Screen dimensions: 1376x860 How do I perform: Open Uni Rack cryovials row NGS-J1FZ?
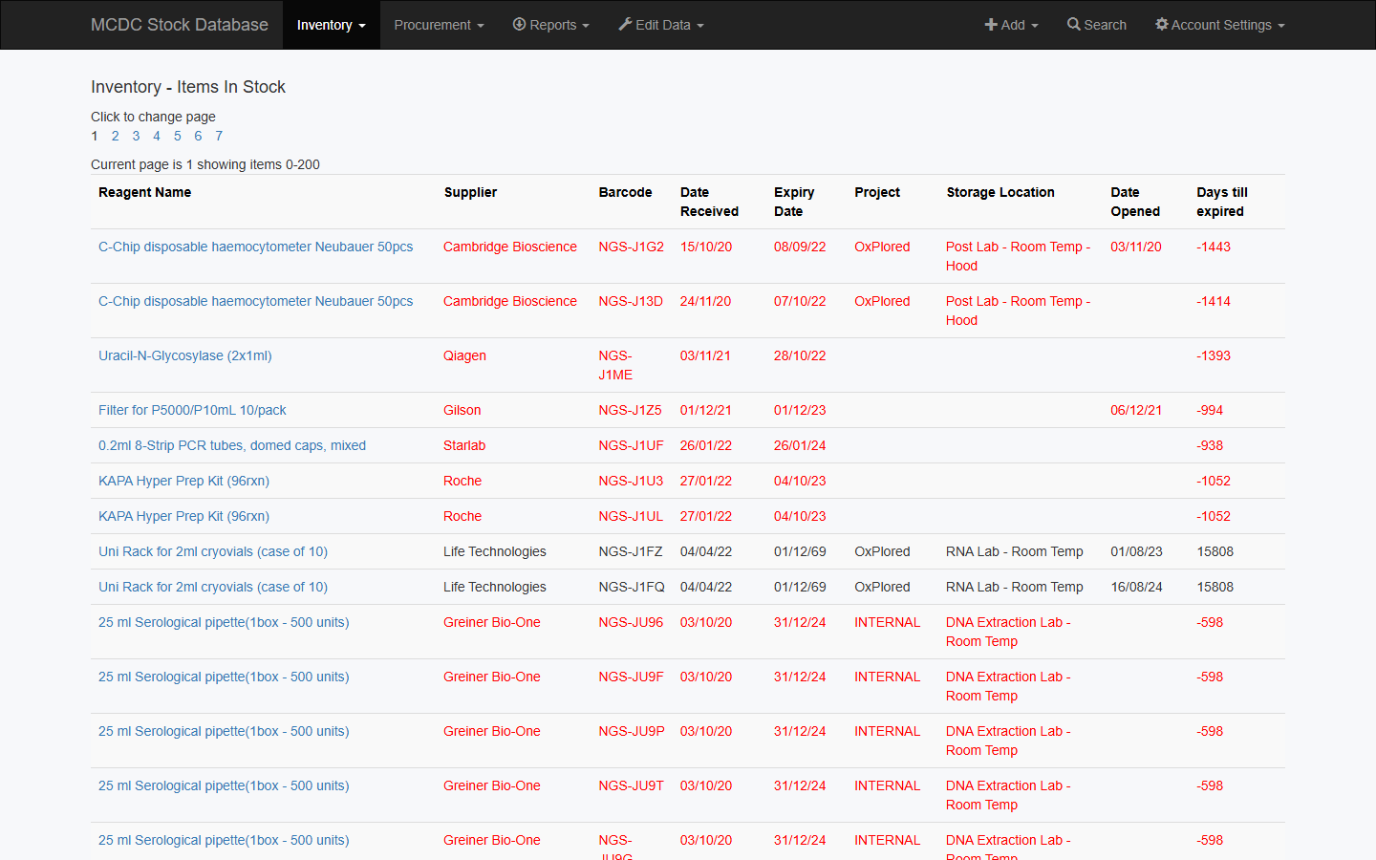[x=213, y=551]
